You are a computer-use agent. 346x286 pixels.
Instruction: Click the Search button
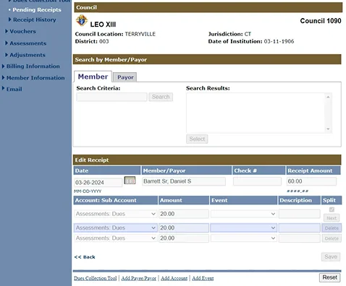point(161,97)
